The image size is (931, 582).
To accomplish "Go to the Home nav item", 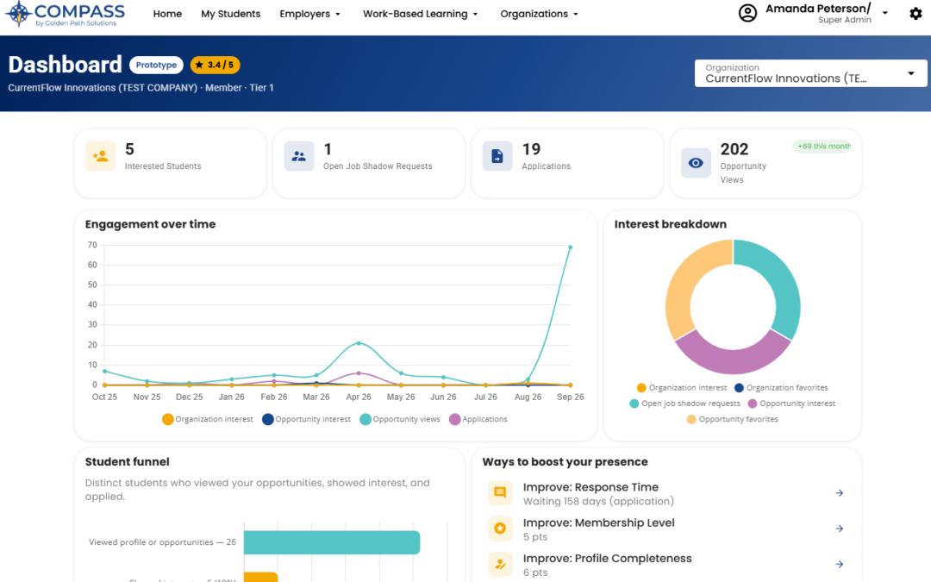I will click(167, 14).
